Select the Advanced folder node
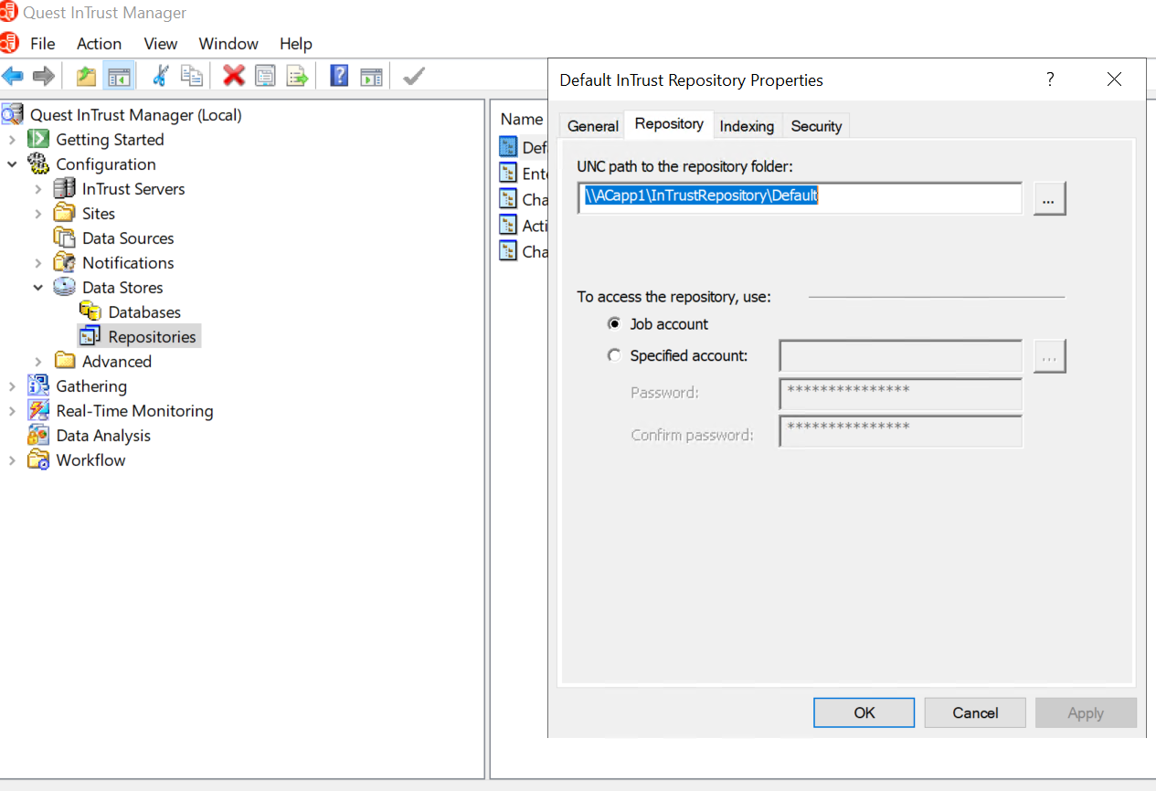Image resolution: width=1156 pixels, height=791 pixels. (117, 362)
